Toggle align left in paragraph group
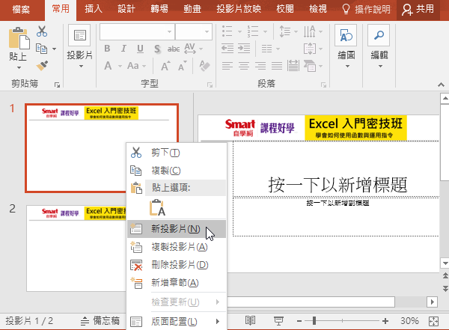 click(227, 66)
